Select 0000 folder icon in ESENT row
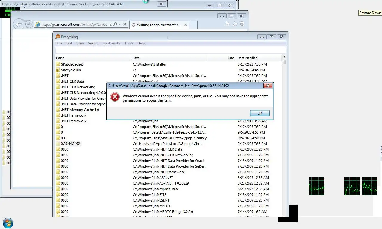 click(x=58, y=200)
